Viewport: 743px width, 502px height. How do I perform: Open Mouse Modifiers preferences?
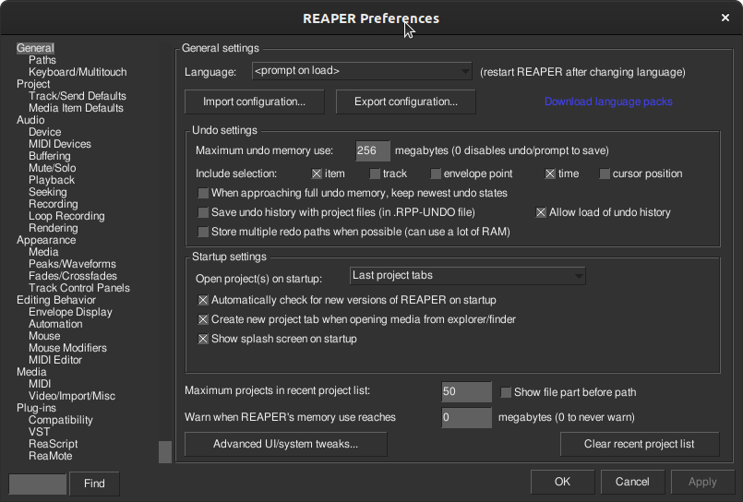tap(67, 348)
